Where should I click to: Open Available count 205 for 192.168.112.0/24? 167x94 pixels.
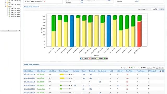tap(75, 85)
